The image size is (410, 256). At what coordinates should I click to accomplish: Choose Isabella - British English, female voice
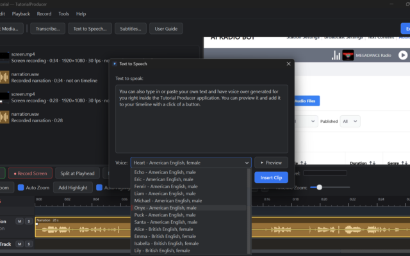click(189, 243)
